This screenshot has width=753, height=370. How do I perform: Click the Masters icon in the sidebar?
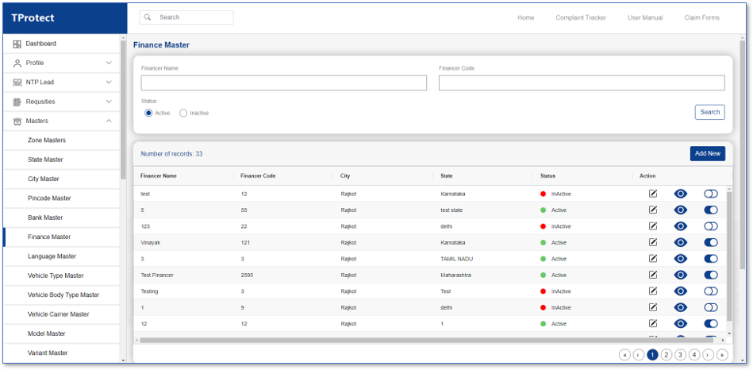click(17, 121)
